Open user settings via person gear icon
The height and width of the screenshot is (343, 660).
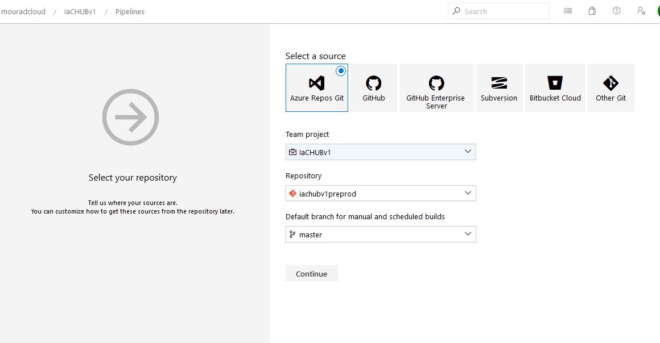tap(641, 11)
